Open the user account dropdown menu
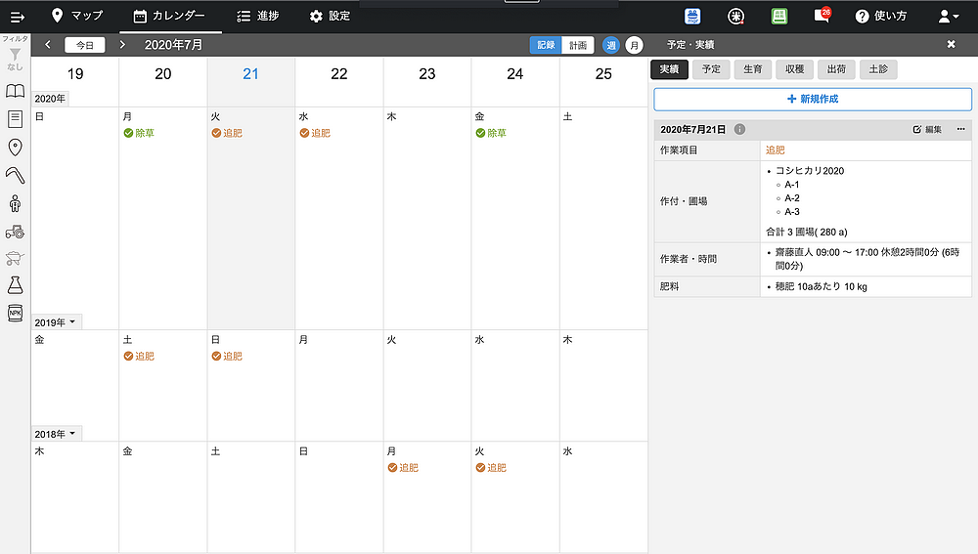Viewport: 978px width, 554px height. coord(948,17)
